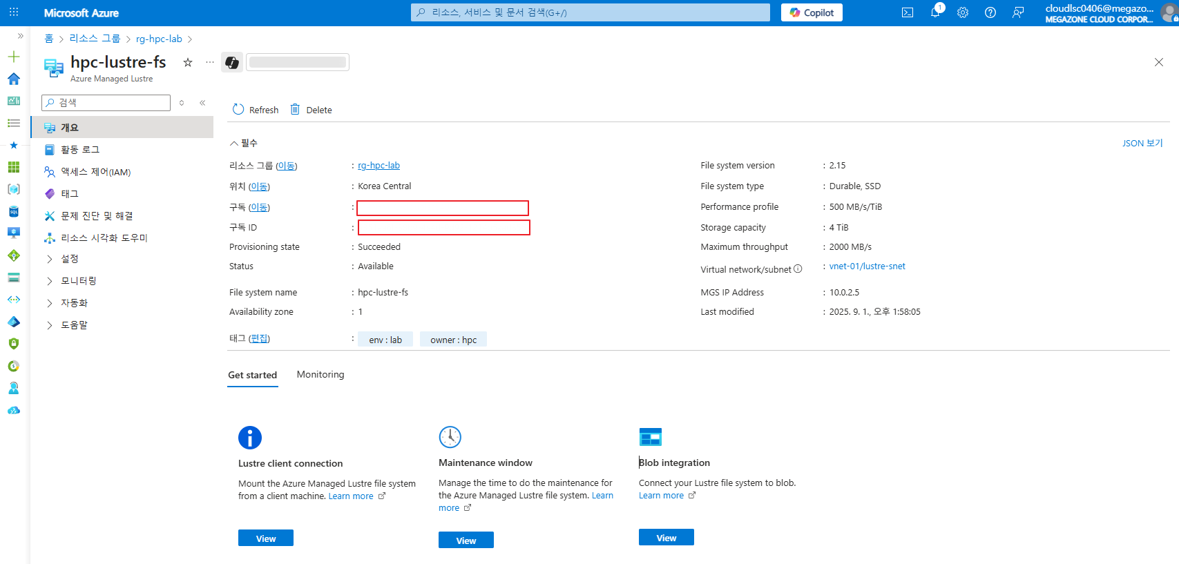1179x564 pixels.
Task: Open the green shield security icon
Action: (14, 344)
